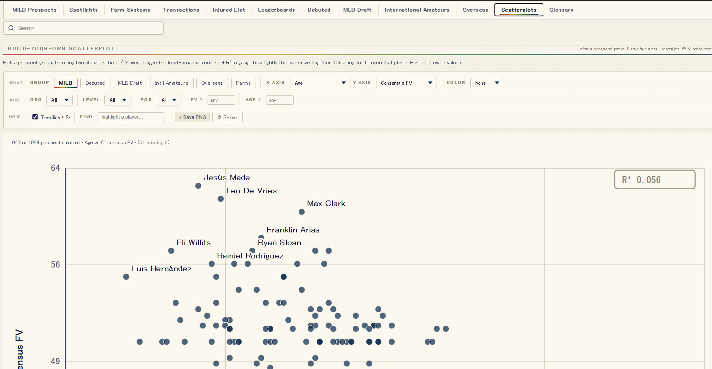Click the Save PNG button

[x=192, y=117]
